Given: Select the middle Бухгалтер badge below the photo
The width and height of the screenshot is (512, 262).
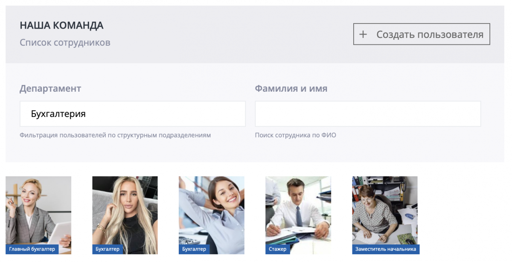Looking at the screenshot, I should (194, 250).
